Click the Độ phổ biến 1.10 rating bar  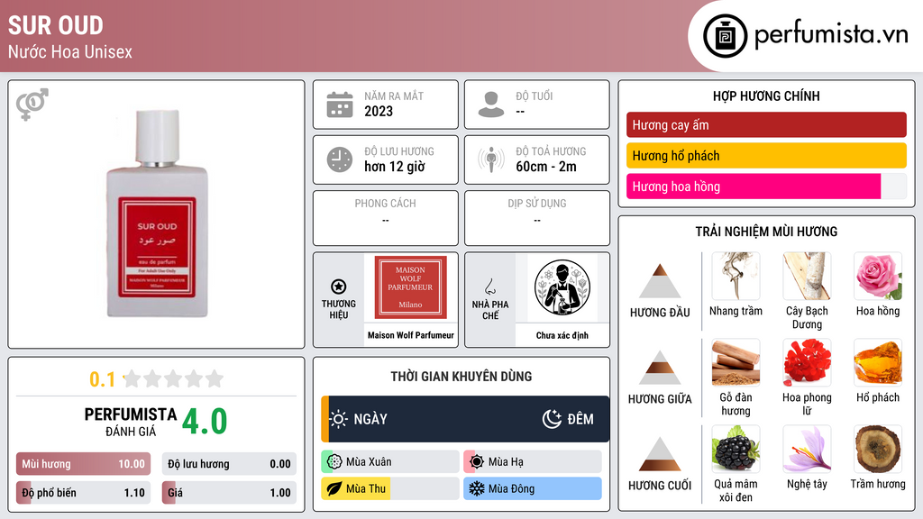pos(83,493)
